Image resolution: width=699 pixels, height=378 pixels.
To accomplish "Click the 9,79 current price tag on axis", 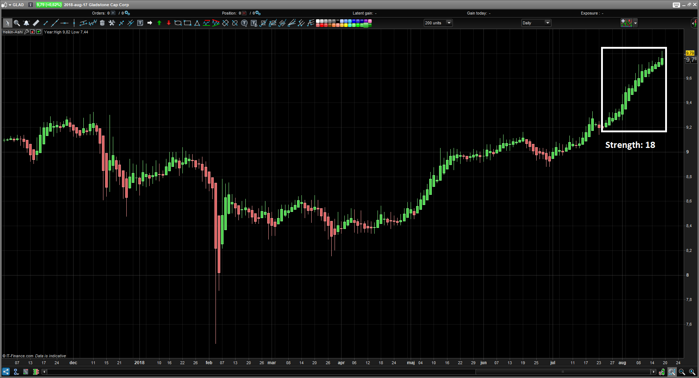I will (x=690, y=53).
